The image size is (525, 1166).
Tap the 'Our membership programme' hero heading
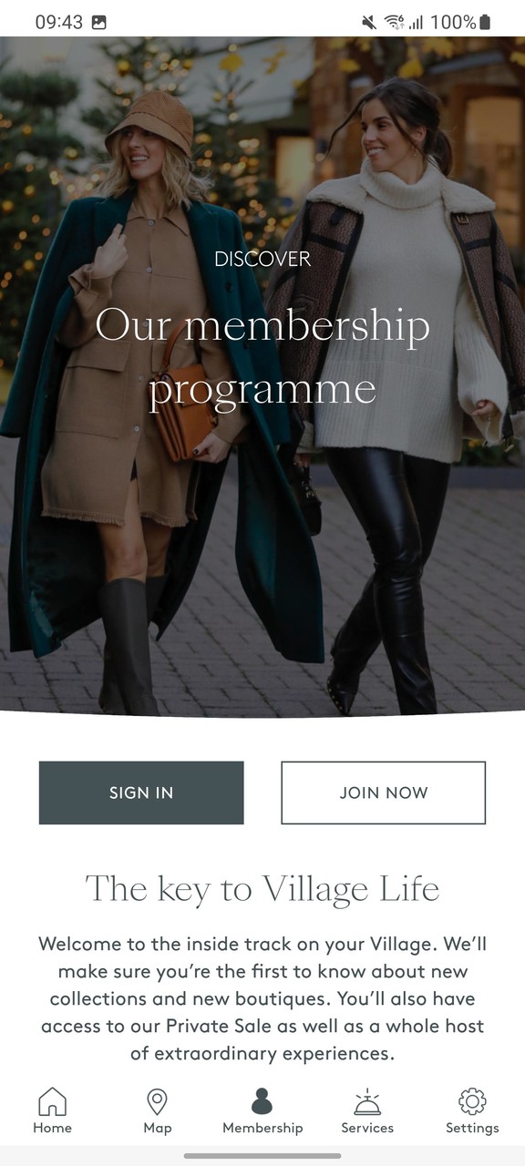tap(262, 357)
